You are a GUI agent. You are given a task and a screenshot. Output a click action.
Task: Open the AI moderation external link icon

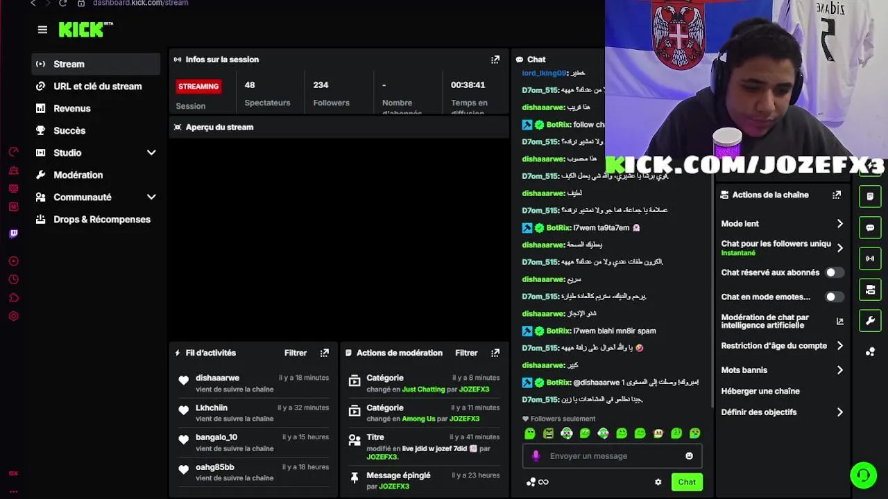[839, 322]
